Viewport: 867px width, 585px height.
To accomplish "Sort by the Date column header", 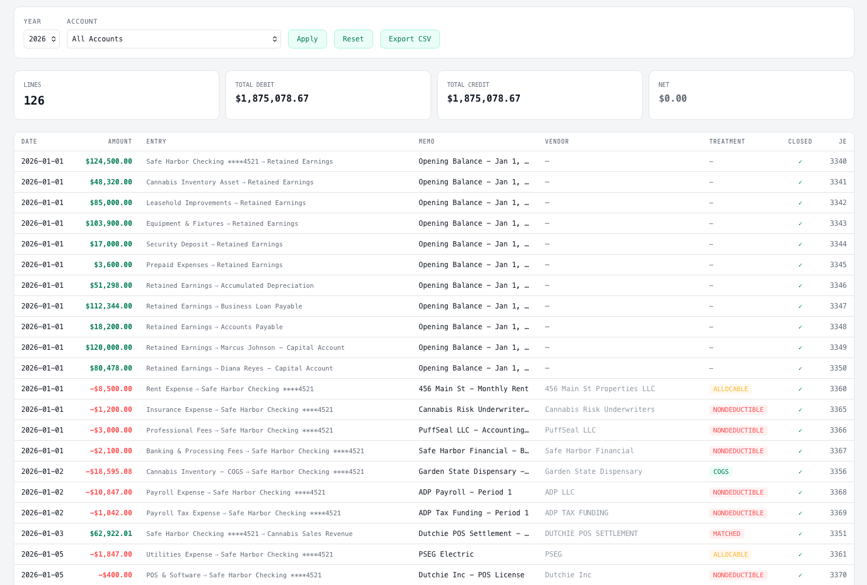I will 29,142.
